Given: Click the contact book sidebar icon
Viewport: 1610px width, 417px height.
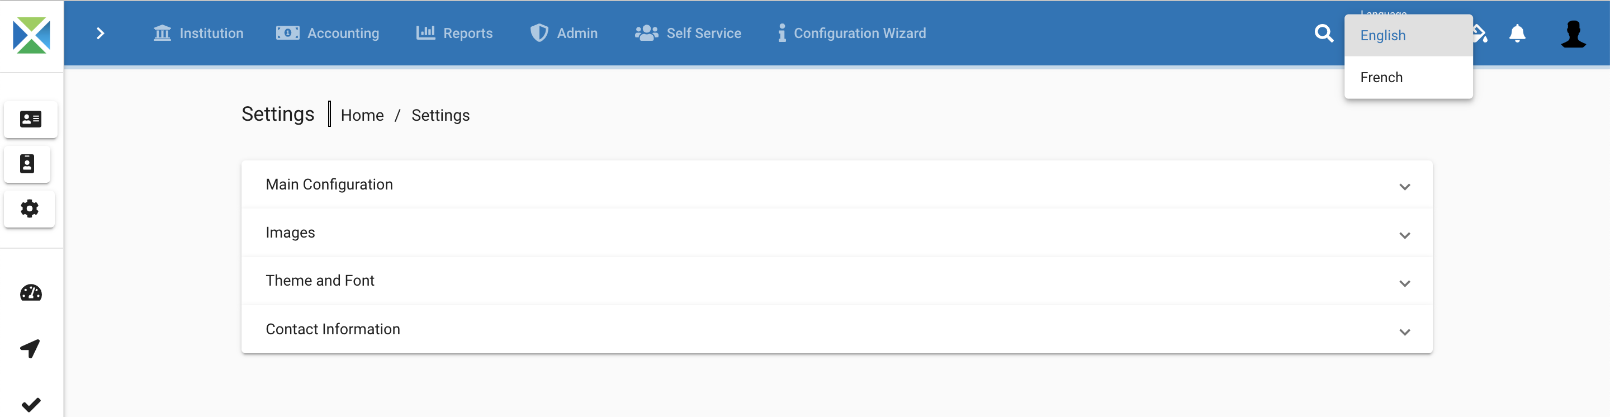Looking at the screenshot, I should [x=27, y=164].
